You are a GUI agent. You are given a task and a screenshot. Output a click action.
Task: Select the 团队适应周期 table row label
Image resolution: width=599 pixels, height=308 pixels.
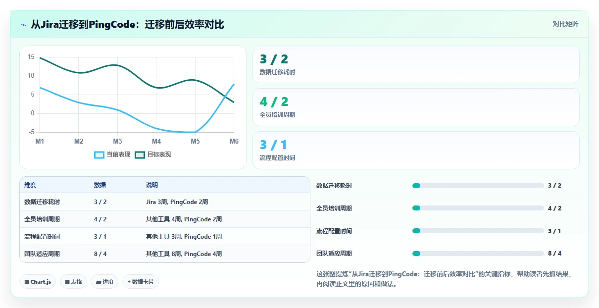point(42,254)
